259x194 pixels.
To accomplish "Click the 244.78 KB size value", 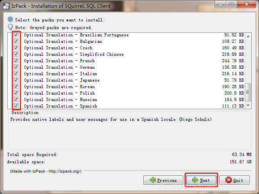I will click(x=233, y=61).
